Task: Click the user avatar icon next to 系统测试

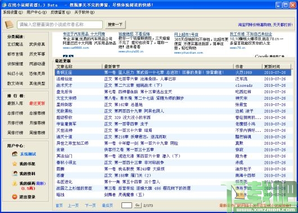Action: tap(15, 154)
